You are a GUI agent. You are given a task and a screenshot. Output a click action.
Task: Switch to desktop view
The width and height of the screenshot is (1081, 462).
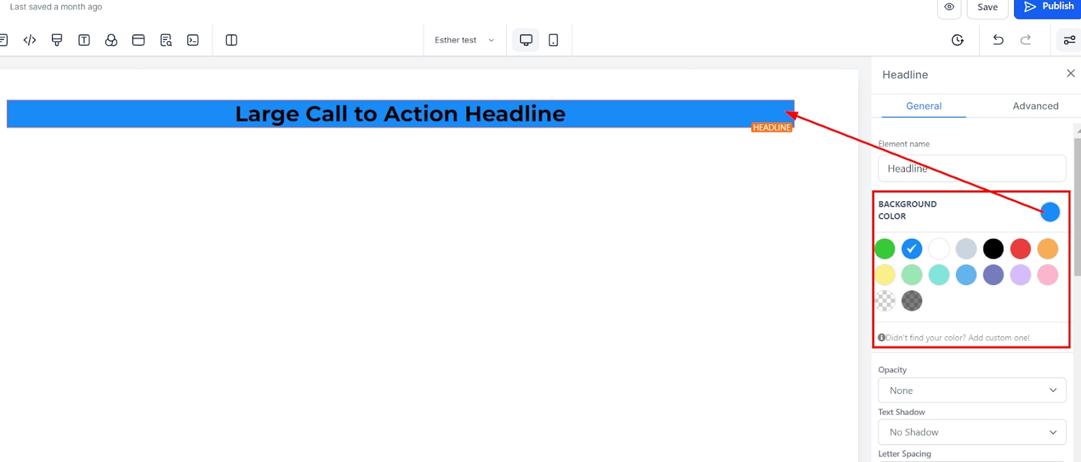[526, 40]
